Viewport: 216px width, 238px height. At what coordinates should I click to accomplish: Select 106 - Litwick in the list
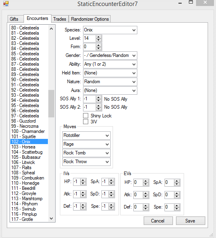click(29, 162)
